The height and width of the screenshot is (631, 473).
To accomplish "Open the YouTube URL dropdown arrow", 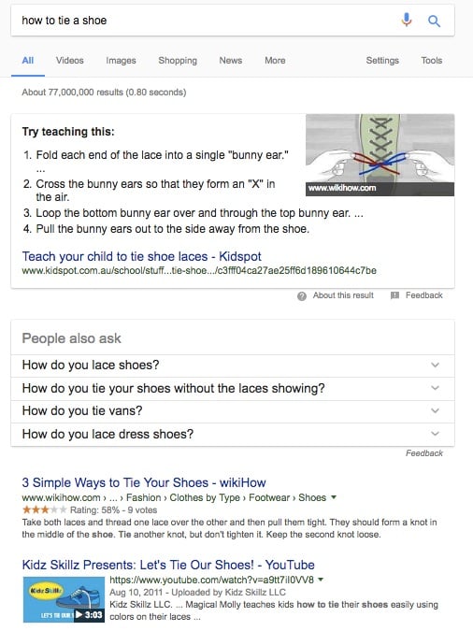I will (x=321, y=580).
